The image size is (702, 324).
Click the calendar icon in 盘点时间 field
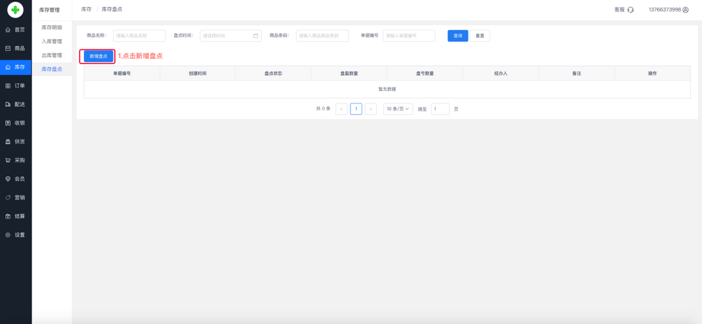point(256,36)
